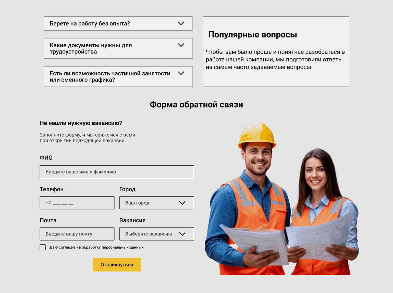Screen dimensions: 393x293
Task: Click the Телефон +7 input field
Action: tap(77, 203)
